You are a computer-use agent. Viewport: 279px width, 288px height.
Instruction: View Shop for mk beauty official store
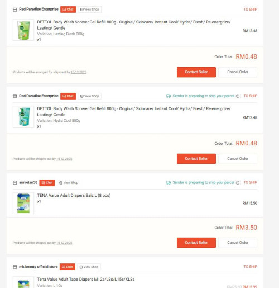click(x=89, y=267)
